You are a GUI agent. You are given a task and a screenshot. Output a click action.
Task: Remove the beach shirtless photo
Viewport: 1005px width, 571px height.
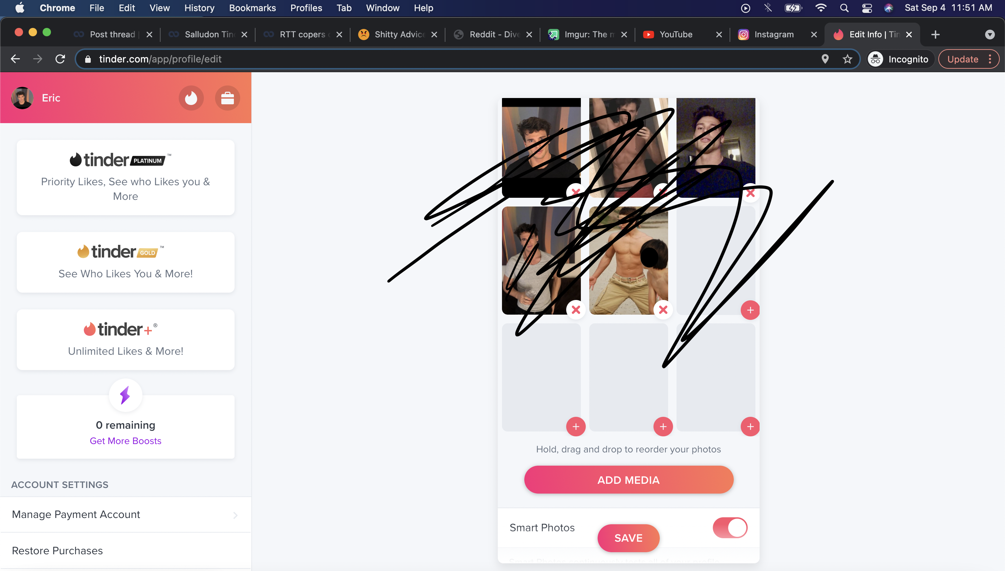[663, 310]
